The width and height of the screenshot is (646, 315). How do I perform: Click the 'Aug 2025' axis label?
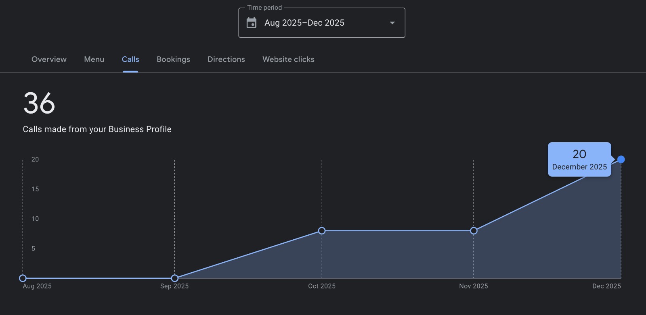37,286
